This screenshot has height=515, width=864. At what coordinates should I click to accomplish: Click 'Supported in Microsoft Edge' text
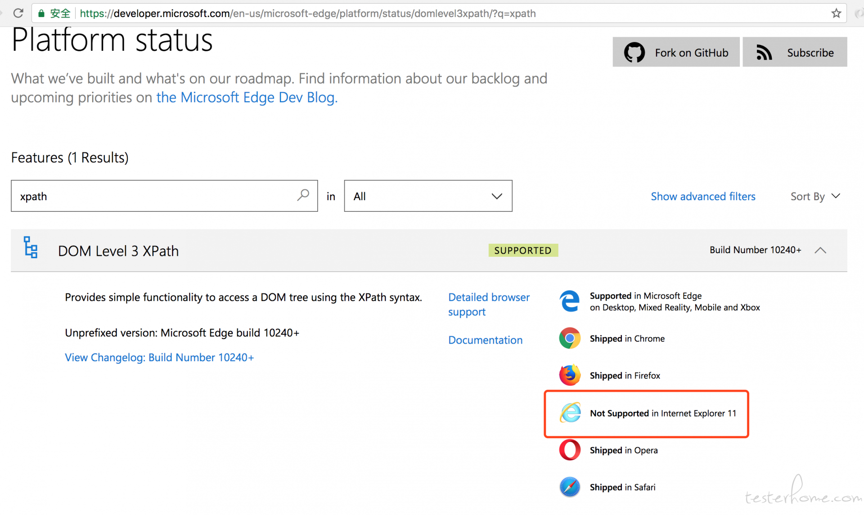(645, 296)
